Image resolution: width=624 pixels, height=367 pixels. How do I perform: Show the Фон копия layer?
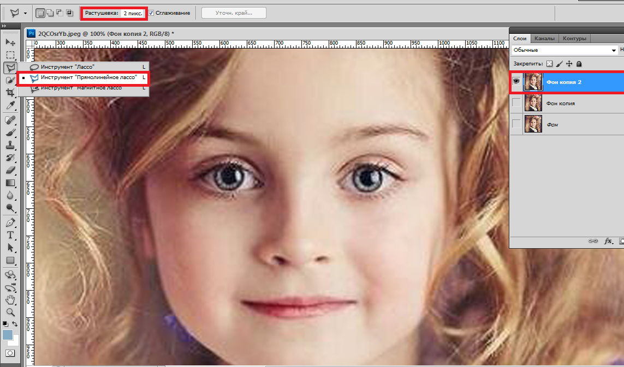(516, 103)
